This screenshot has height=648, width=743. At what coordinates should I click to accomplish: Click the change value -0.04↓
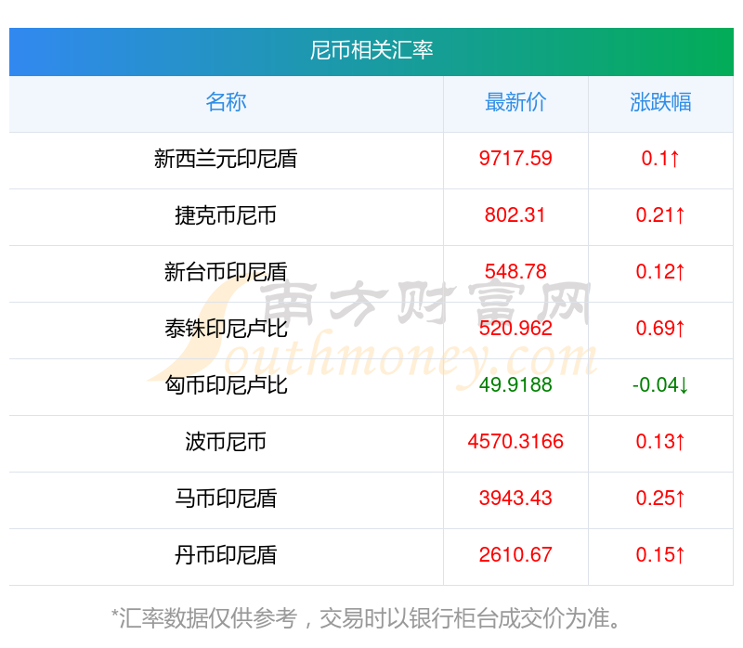(x=660, y=384)
